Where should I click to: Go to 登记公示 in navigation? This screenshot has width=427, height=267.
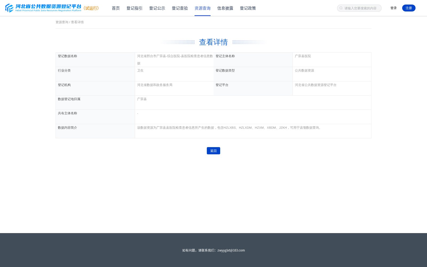(157, 8)
